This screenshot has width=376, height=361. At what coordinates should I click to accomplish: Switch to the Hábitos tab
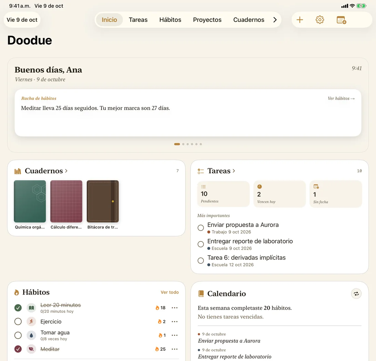(170, 20)
